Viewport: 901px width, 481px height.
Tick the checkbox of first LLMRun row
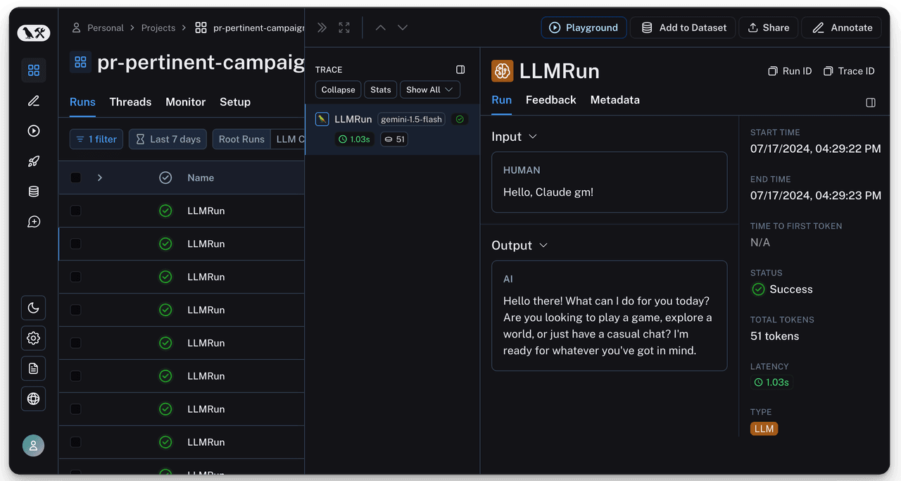coord(76,211)
